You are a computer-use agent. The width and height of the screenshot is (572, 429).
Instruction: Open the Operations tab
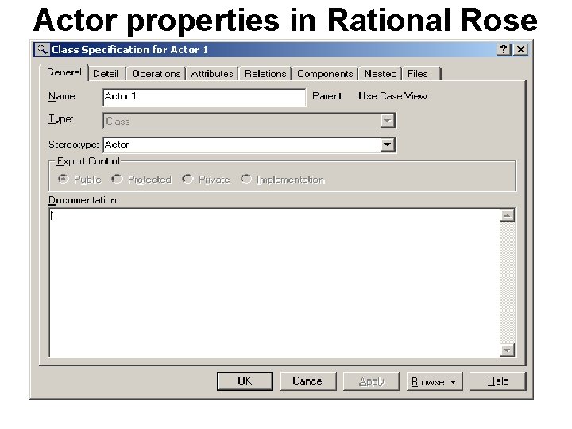157,74
